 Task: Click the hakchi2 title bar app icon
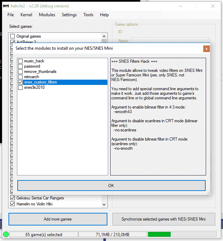(6, 6)
